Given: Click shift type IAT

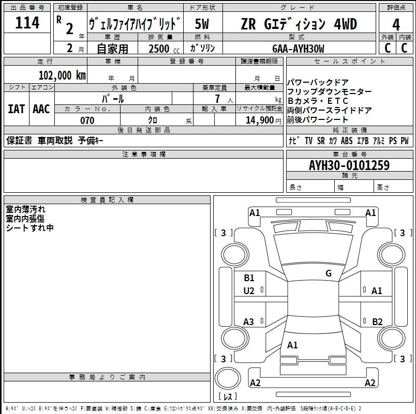Looking at the screenshot, I should pos(17,109).
